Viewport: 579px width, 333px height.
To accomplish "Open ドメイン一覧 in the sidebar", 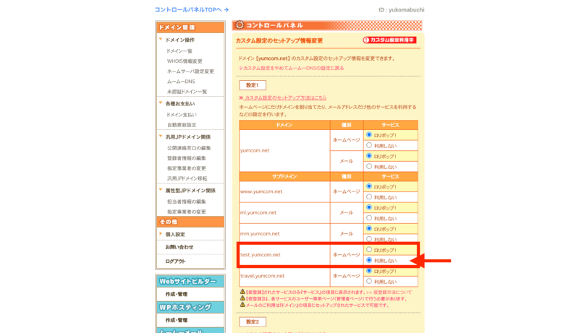I will pyautogui.click(x=179, y=51).
